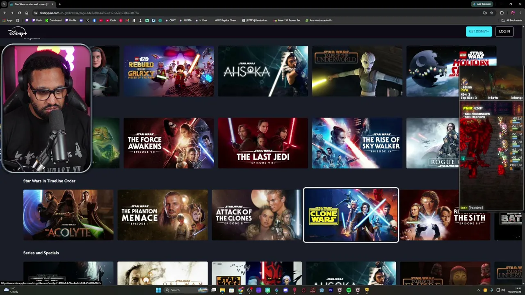Expand the All Bookmarks folder
The height and width of the screenshot is (295, 525).
[x=512, y=20]
